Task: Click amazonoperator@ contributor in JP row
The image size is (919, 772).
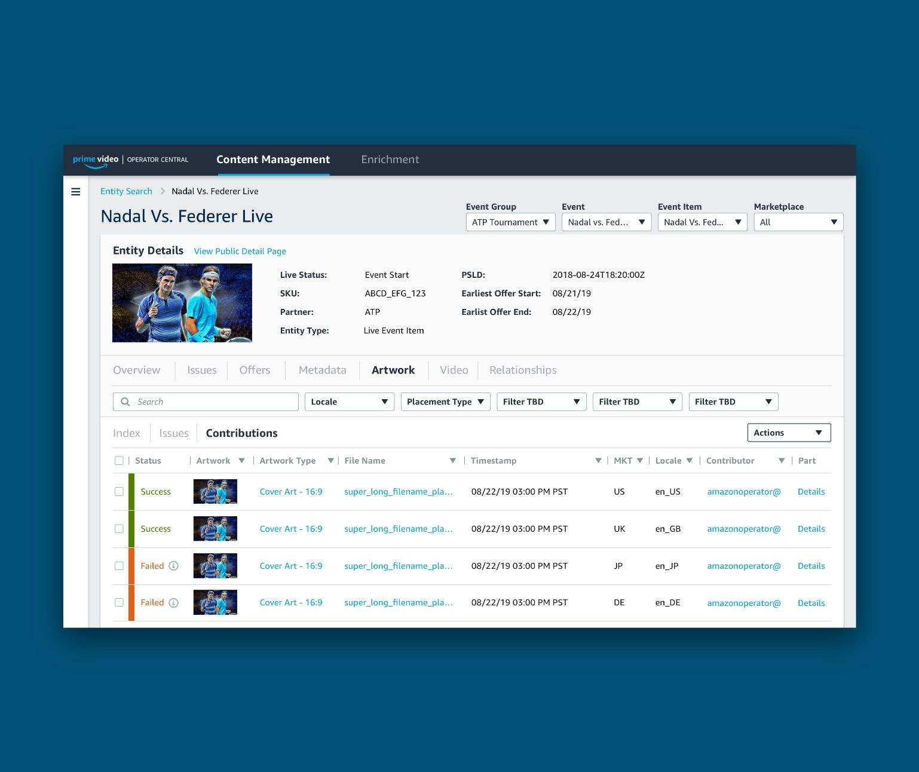Action: (744, 566)
